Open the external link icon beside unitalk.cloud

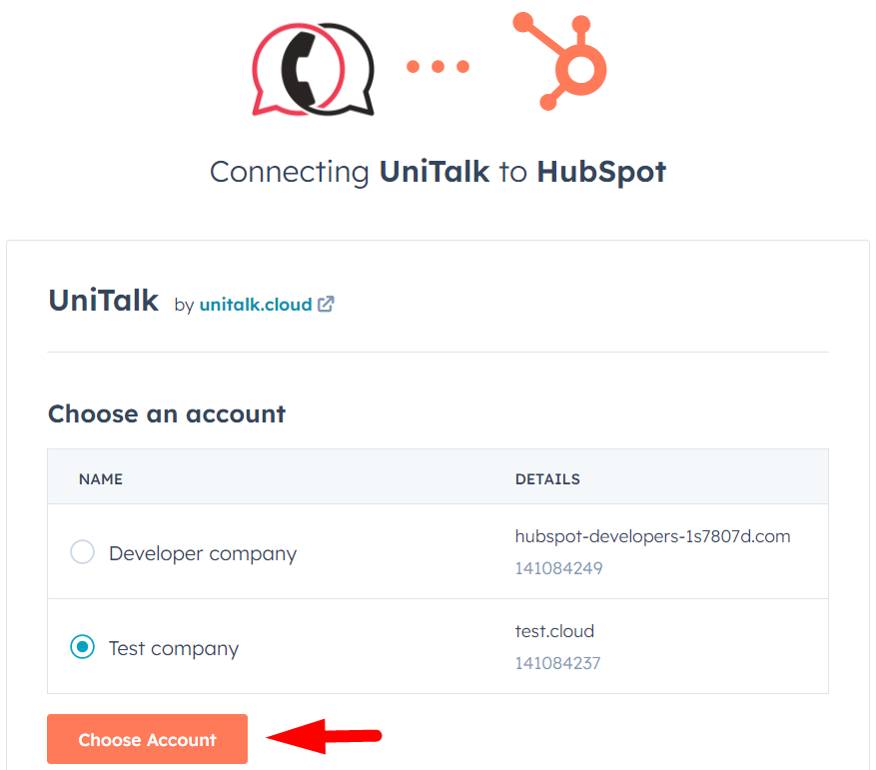(x=326, y=305)
